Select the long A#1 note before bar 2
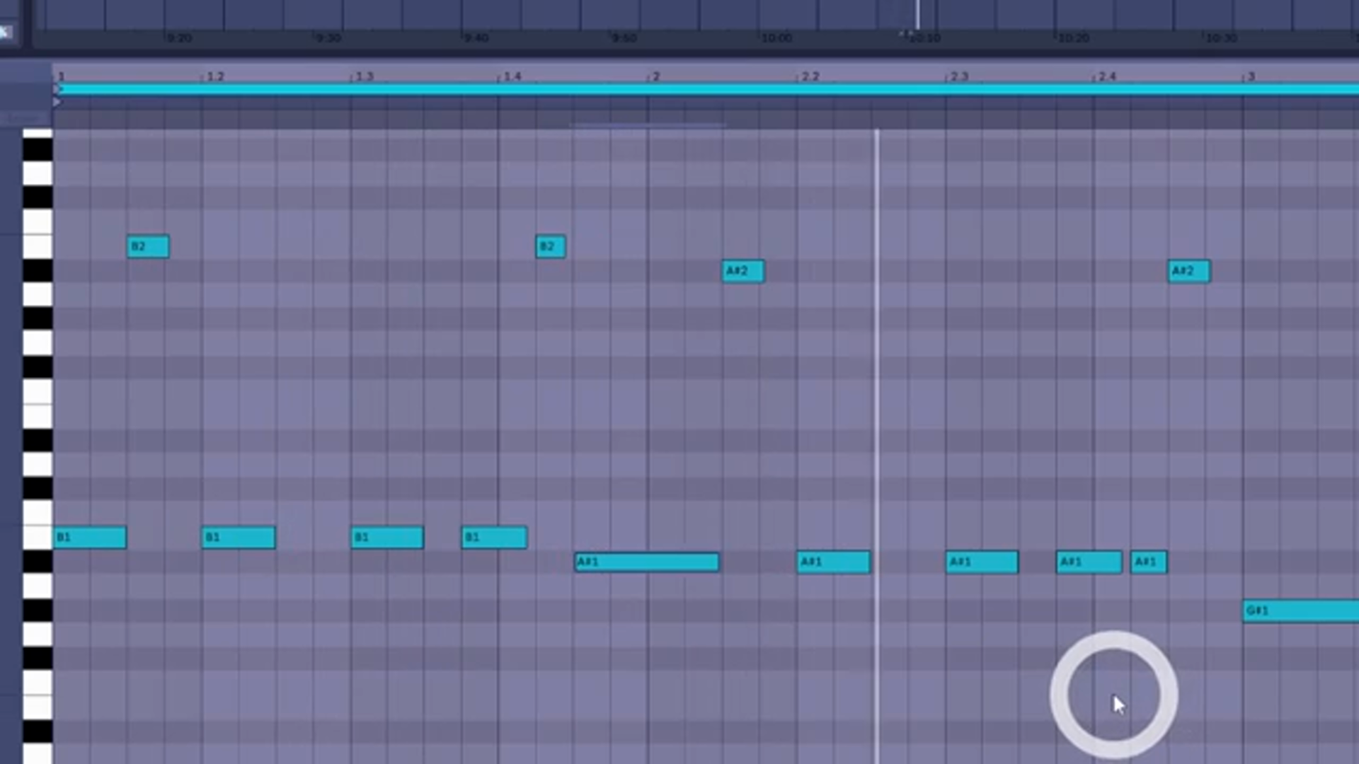 646,562
